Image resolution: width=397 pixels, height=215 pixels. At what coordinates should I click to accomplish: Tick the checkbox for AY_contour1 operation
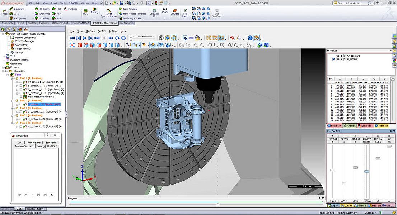click(x=21, y=82)
